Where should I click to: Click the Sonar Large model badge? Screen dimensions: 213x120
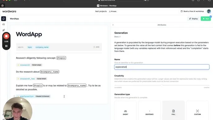[x=37, y=65]
